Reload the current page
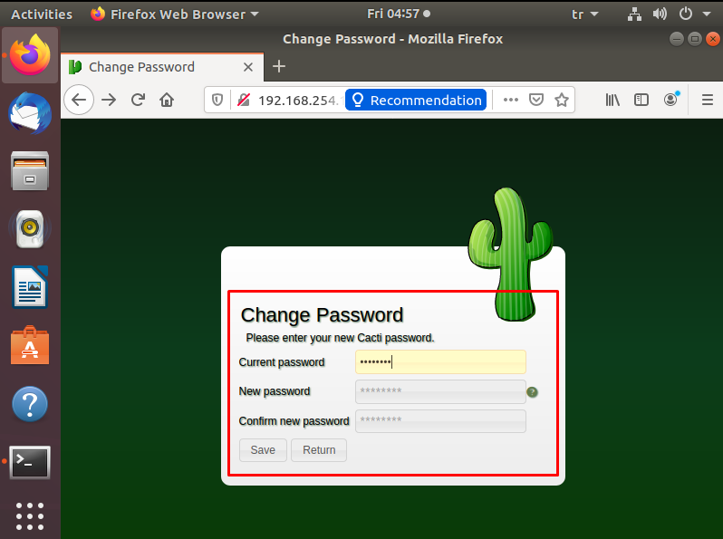Screen dimensions: 723x539 (138, 100)
